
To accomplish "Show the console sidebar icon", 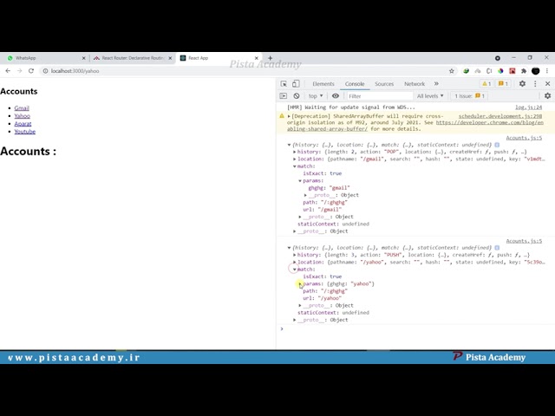I will [x=284, y=96].
